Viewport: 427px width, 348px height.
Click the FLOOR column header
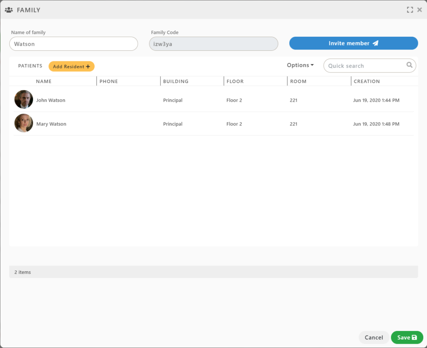pos(235,81)
